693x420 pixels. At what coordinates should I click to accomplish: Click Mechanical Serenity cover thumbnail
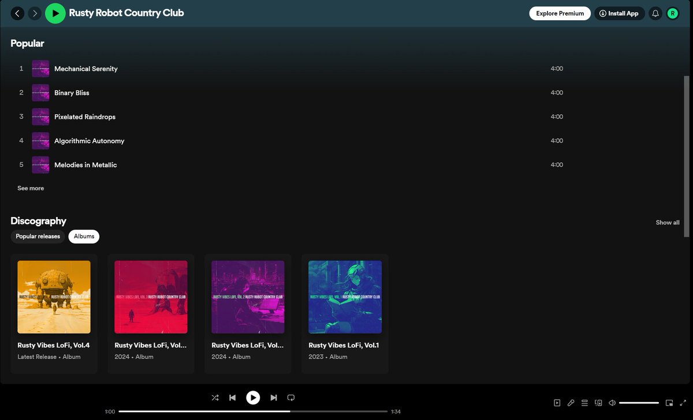click(x=40, y=69)
